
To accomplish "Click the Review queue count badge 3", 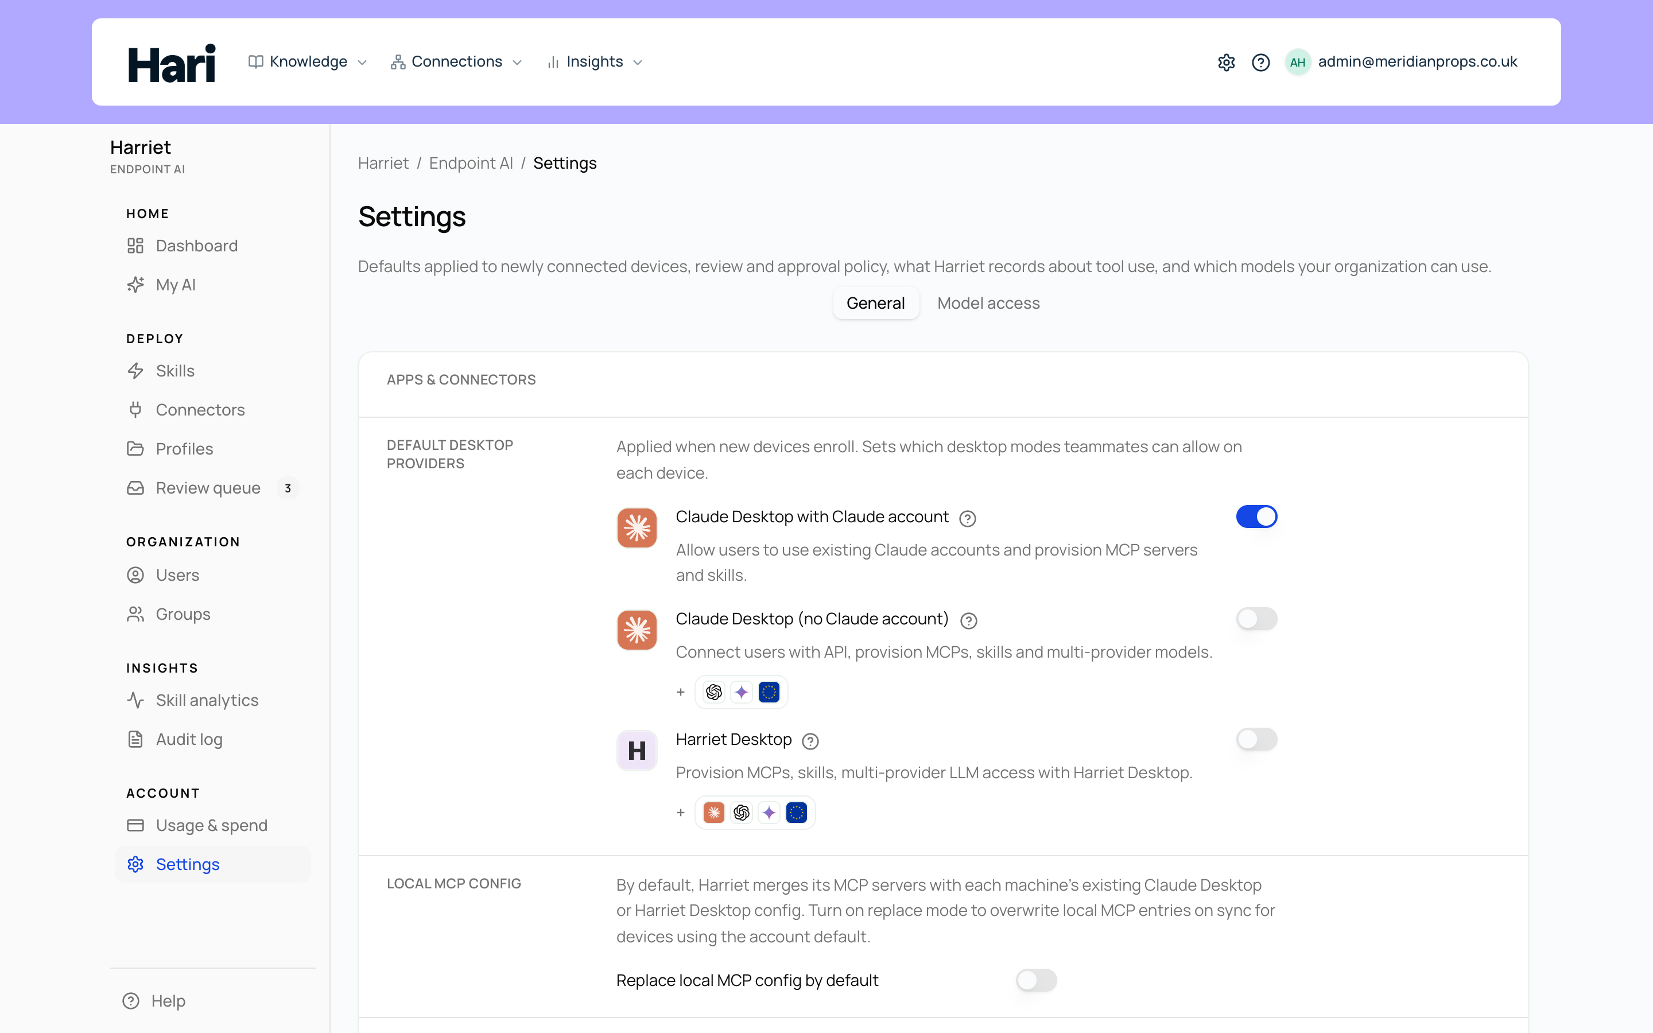I will coord(288,488).
